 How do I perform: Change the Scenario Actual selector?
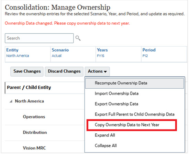point(73,54)
